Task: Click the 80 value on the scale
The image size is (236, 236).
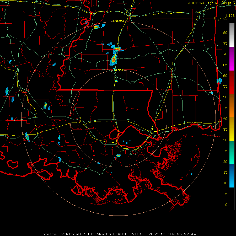Action: [x=225, y=33]
